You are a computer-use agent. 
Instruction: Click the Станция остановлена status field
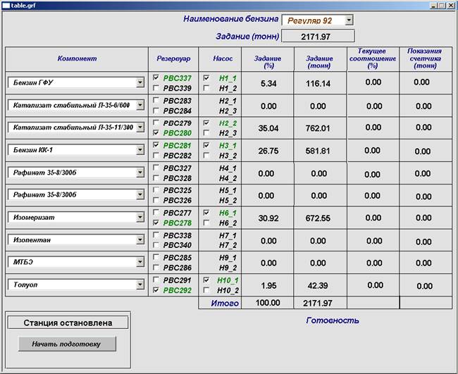click(x=68, y=323)
